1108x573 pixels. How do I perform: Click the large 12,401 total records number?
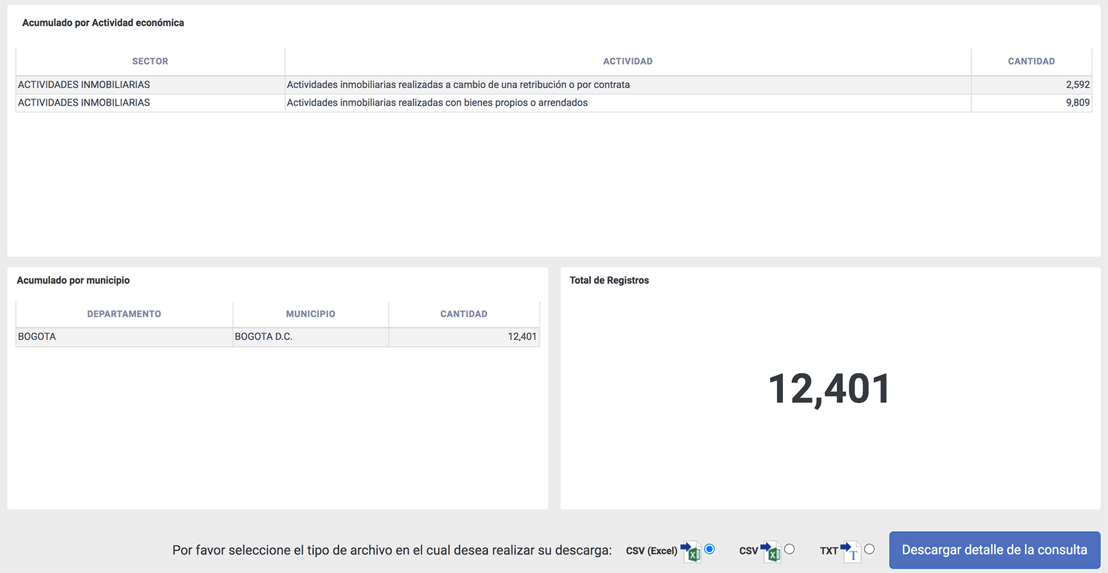[x=829, y=389]
